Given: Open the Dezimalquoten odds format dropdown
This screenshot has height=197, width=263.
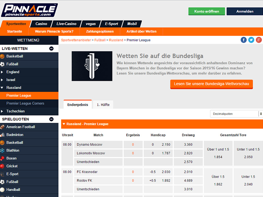Looking at the screenshot, I should [x=236, y=114].
